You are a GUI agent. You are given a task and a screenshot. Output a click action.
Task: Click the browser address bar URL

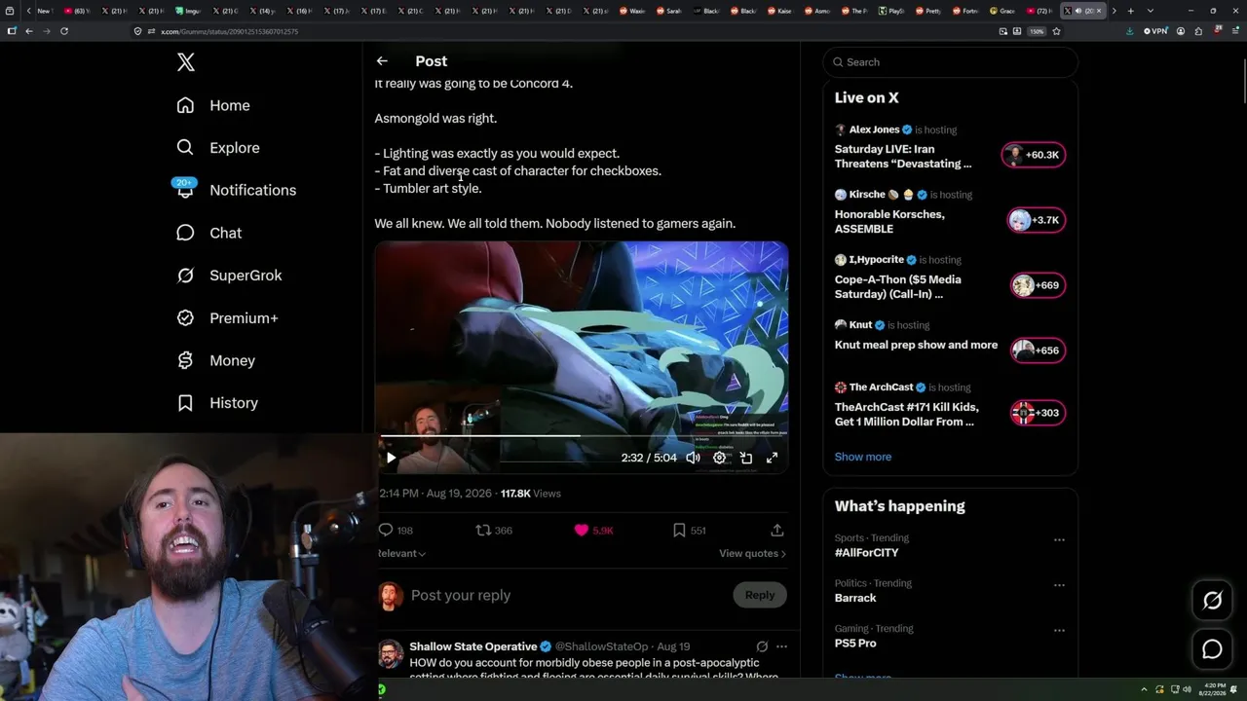click(x=229, y=31)
